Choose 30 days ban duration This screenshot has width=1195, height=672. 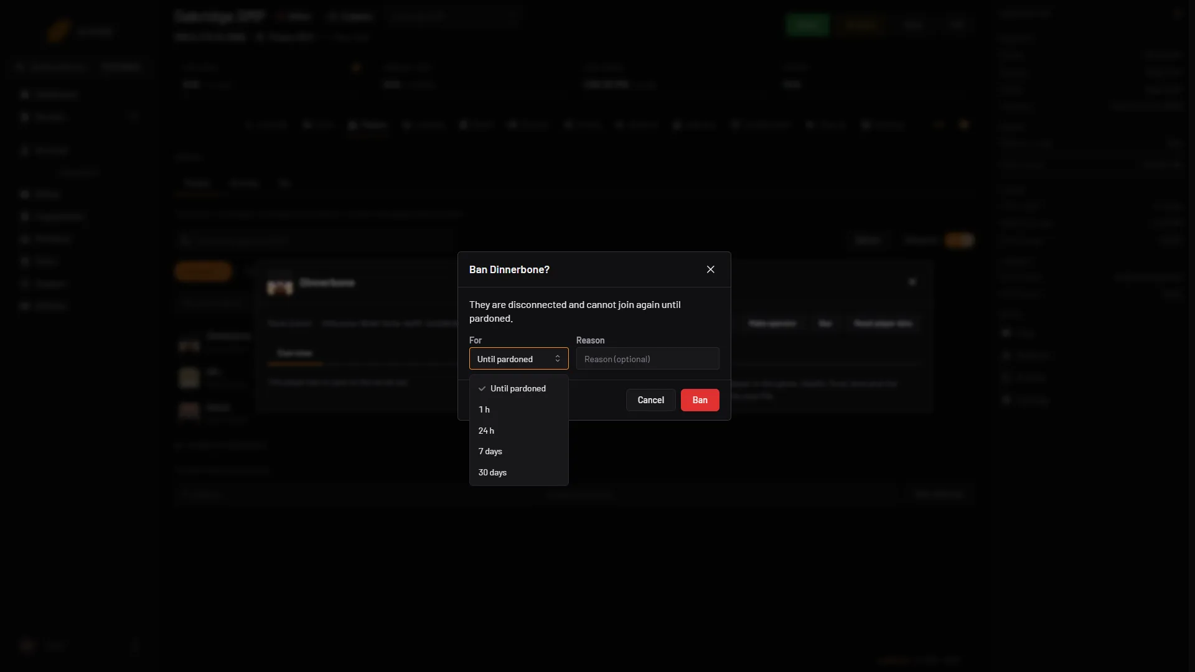click(x=518, y=472)
